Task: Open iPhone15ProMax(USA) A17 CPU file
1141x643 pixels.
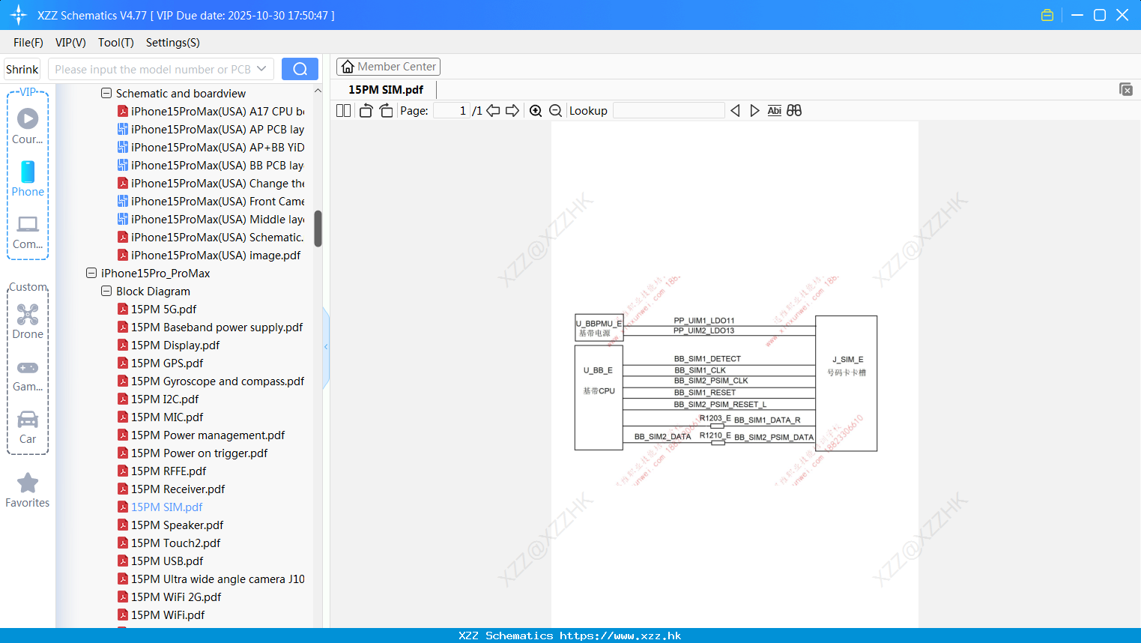Action: 211,112
